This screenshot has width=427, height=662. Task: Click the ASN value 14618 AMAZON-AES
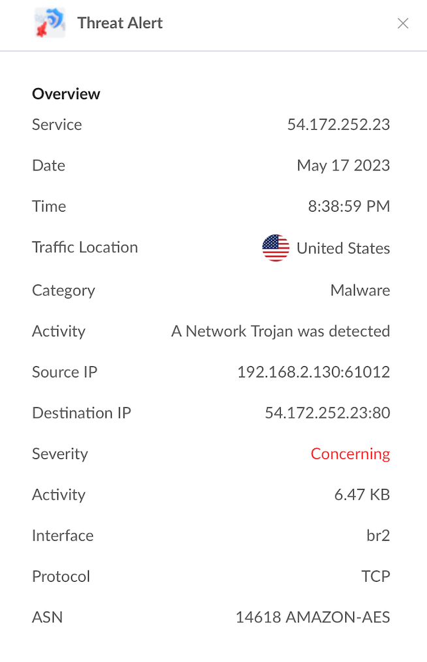313,617
